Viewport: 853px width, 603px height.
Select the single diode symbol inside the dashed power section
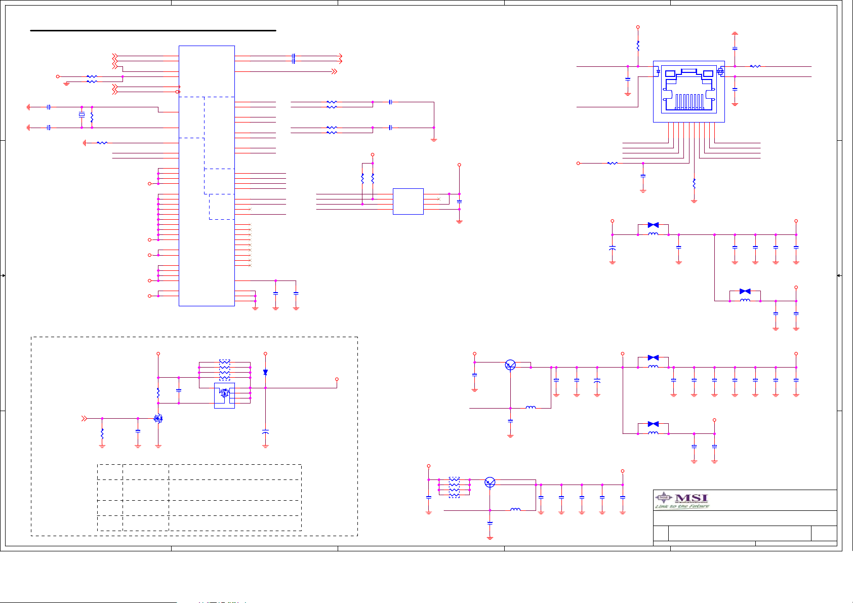[x=265, y=372]
